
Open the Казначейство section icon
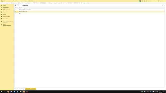click(2, 19)
